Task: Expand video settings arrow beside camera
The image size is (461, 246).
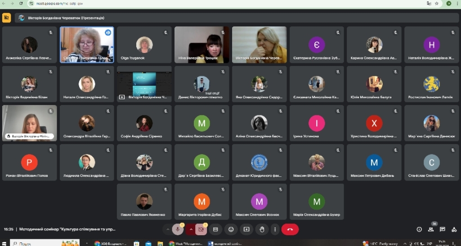Action: tap(191, 229)
